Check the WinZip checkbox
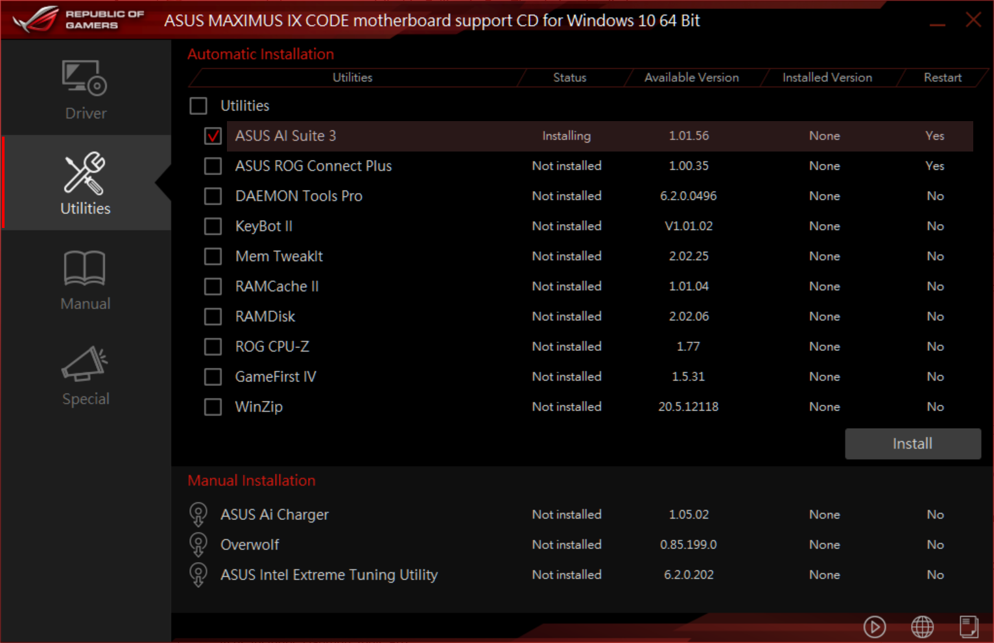Viewport: 994px width, 643px height. [x=213, y=407]
